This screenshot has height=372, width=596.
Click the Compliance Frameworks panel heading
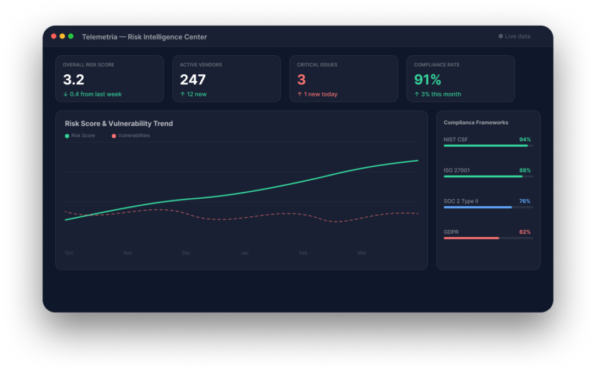point(476,123)
